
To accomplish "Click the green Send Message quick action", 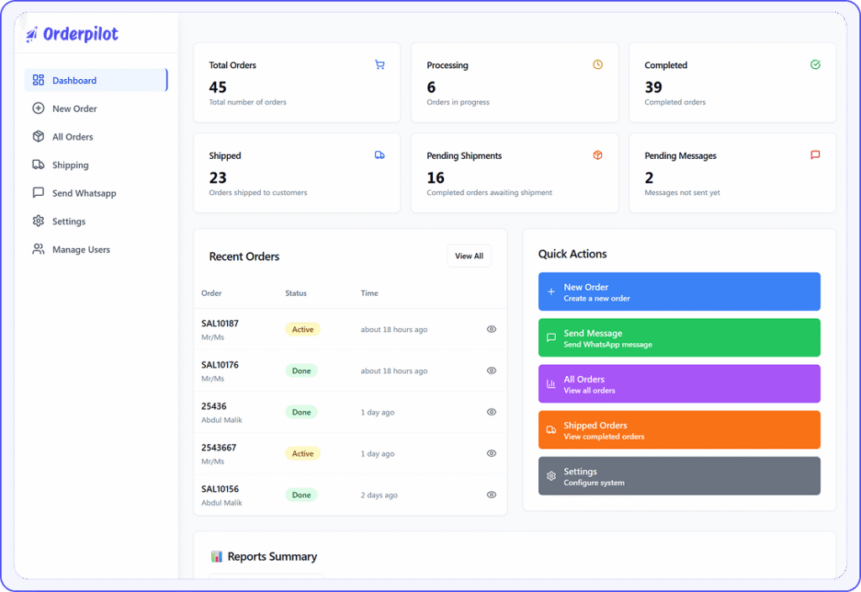I will (x=679, y=338).
